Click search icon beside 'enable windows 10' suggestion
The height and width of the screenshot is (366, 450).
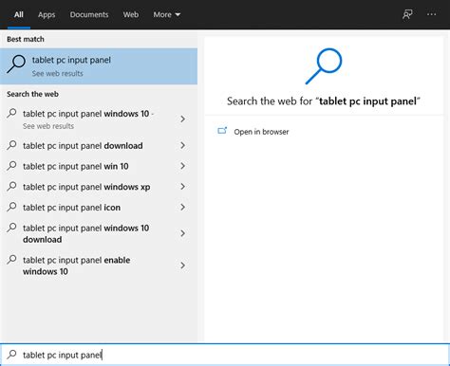coord(11,260)
